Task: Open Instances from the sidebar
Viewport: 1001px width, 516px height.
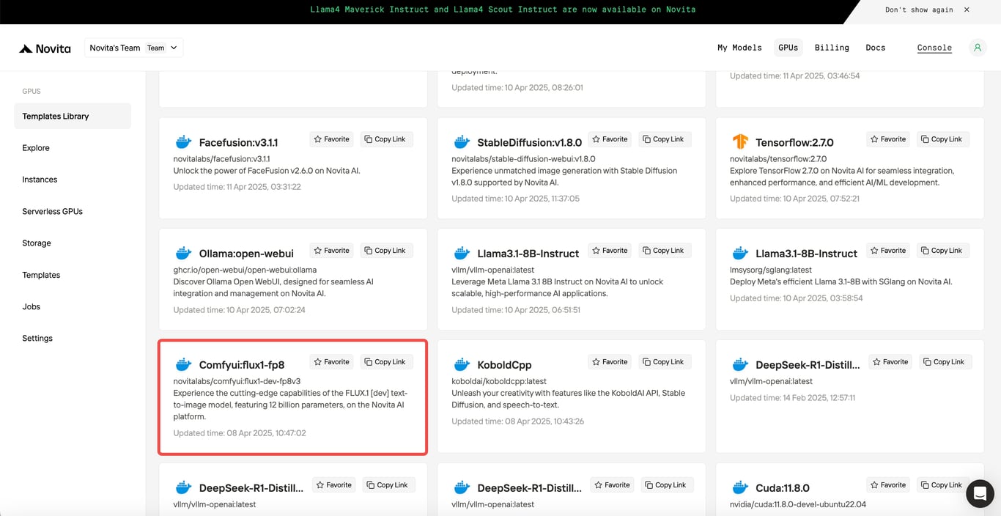Action: 40,180
